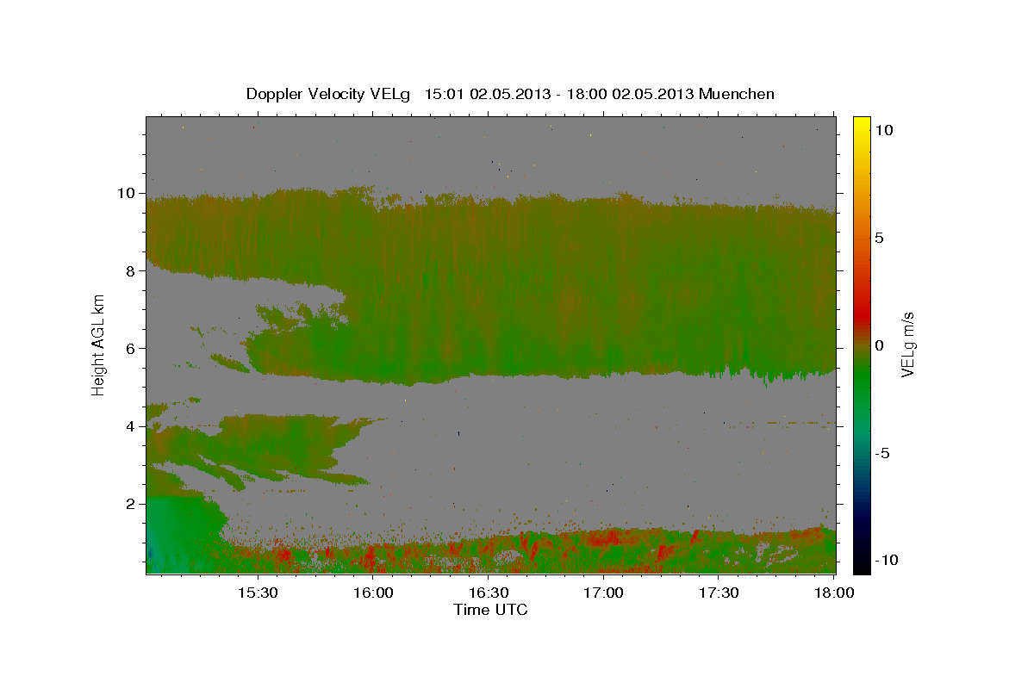Click the 18:00 time tick label
Screen dimensions: 1034x689
(x=833, y=593)
